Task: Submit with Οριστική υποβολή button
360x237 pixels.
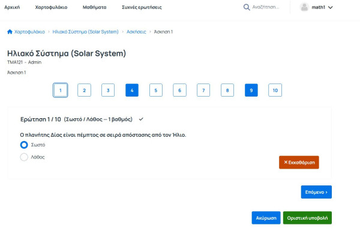Action: click(307, 218)
